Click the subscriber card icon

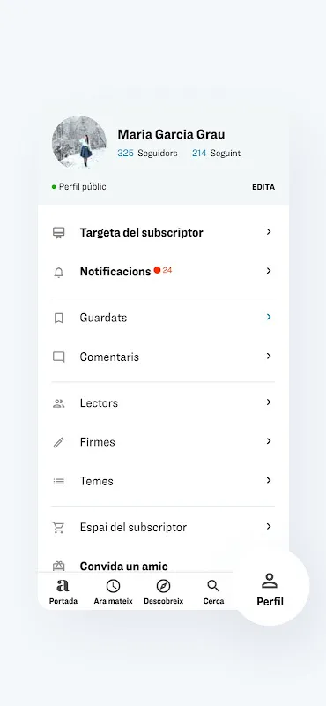tap(58, 232)
